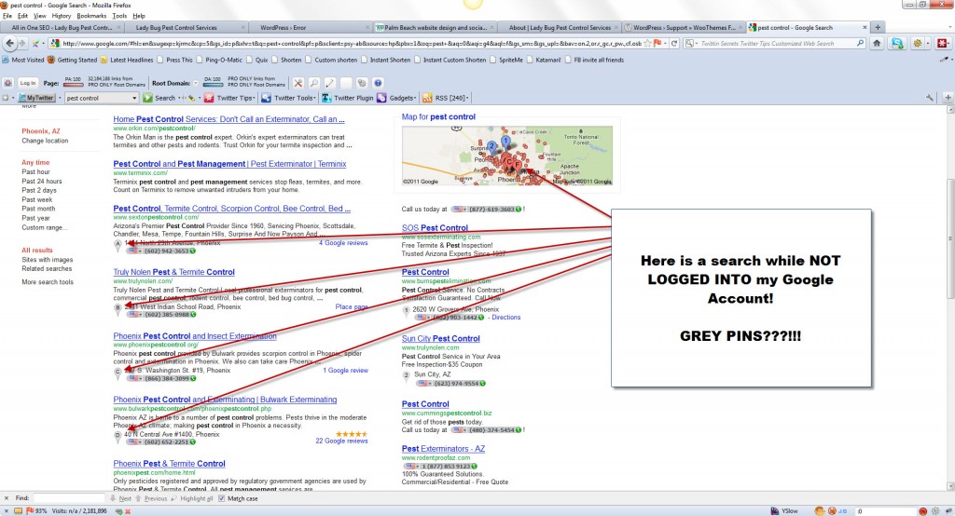Viewport: 955px width, 516px height.
Task: Open the search engine selector dropdown
Action: point(691,43)
